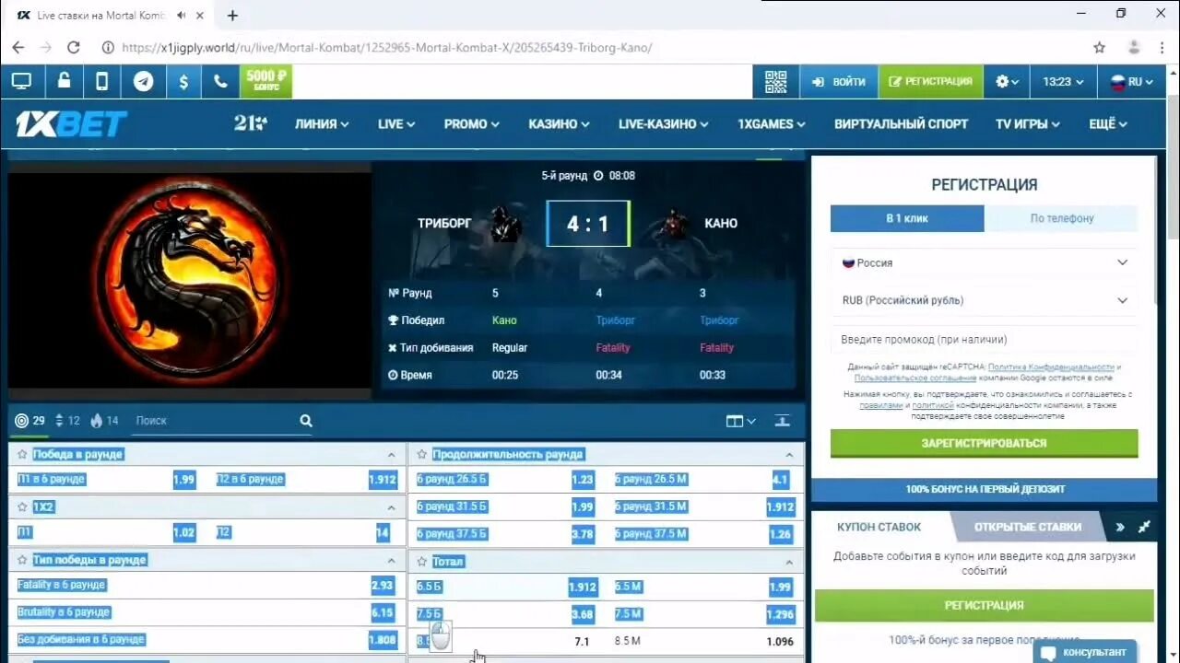Open the ЛИНИЯ menu
The width and height of the screenshot is (1180, 663).
point(322,123)
